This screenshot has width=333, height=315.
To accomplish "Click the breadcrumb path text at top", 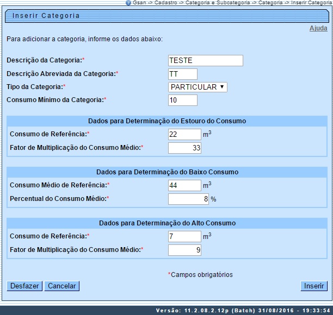I will (x=232, y=3).
